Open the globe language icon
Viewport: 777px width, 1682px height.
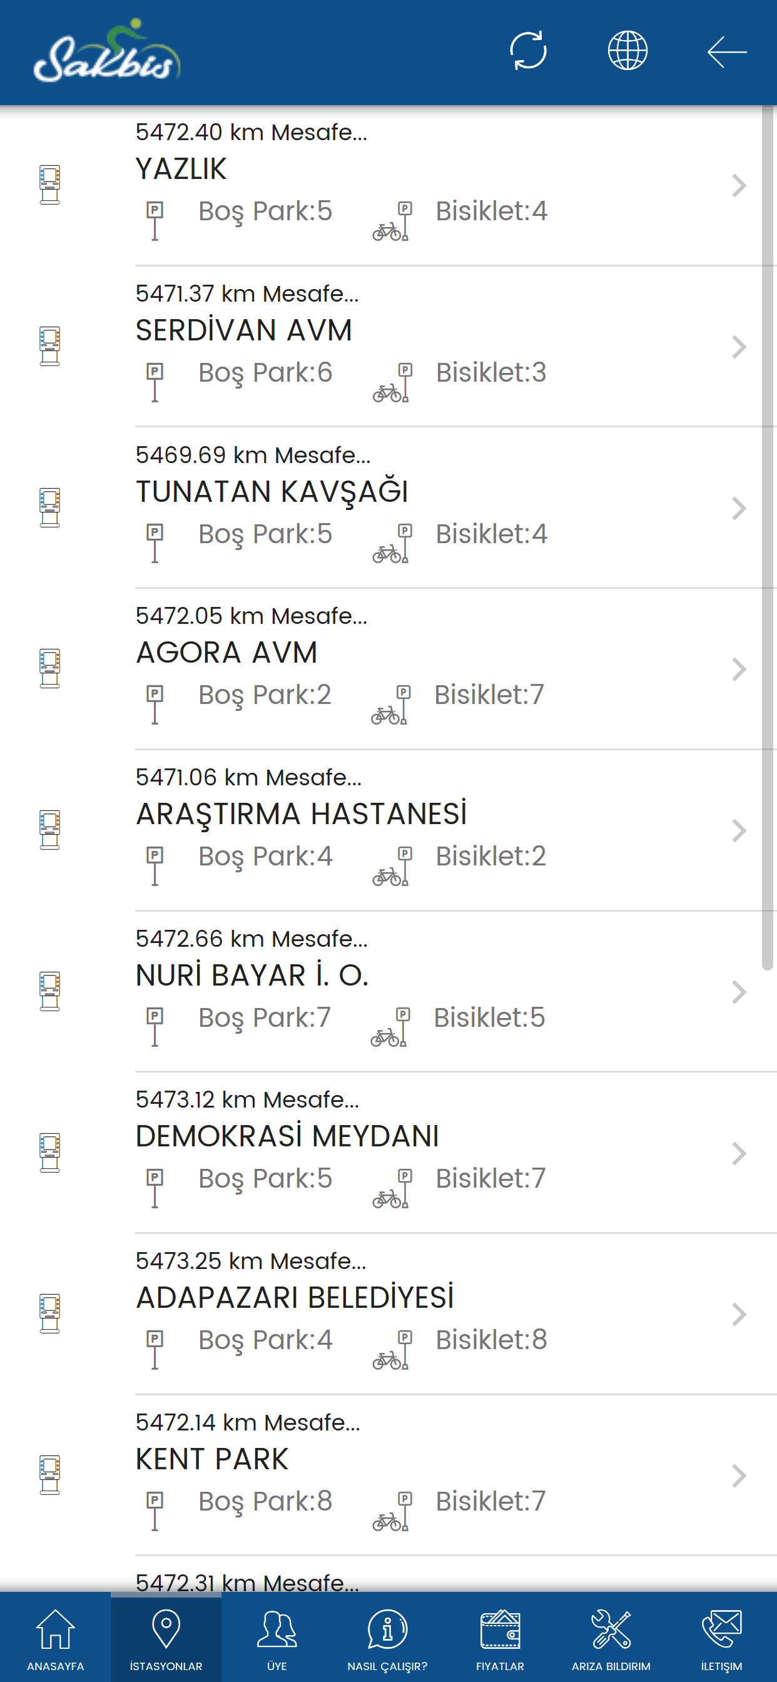pyautogui.click(x=627, y=50)
